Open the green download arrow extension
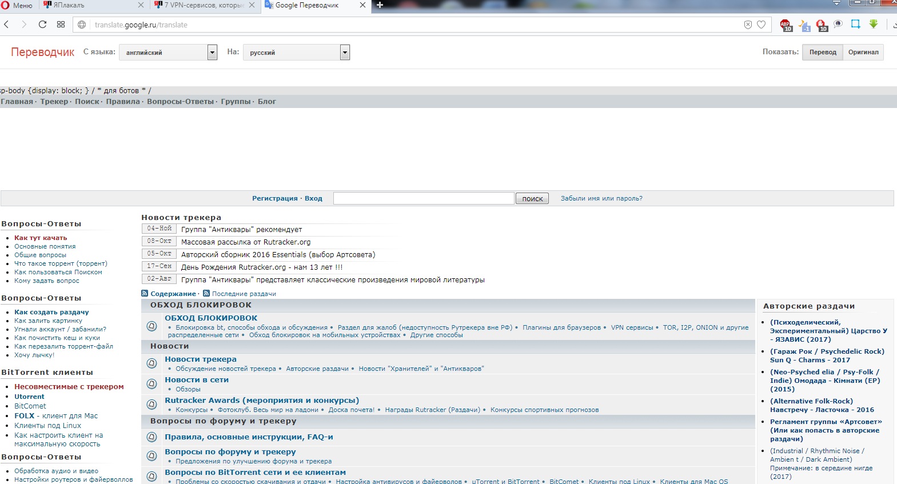The height and width of the screenshot is (484, 897). point(874,24)
